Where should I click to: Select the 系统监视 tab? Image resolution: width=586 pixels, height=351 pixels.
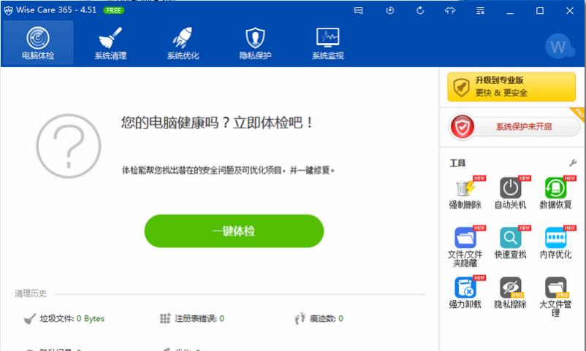[328, 42]
